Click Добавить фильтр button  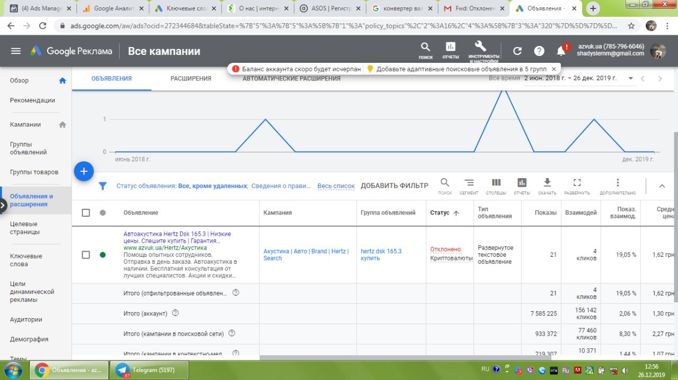click(x=394, y=186)
